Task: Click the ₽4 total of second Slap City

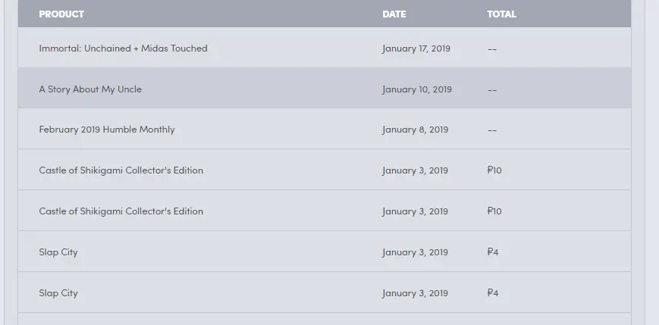Action: (493, 292)
